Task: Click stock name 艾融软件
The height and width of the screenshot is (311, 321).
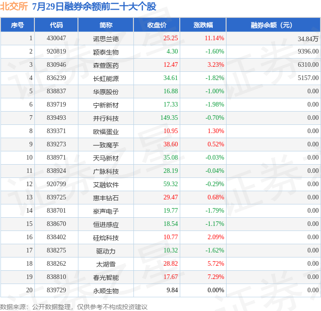Action: click(106, 185)
